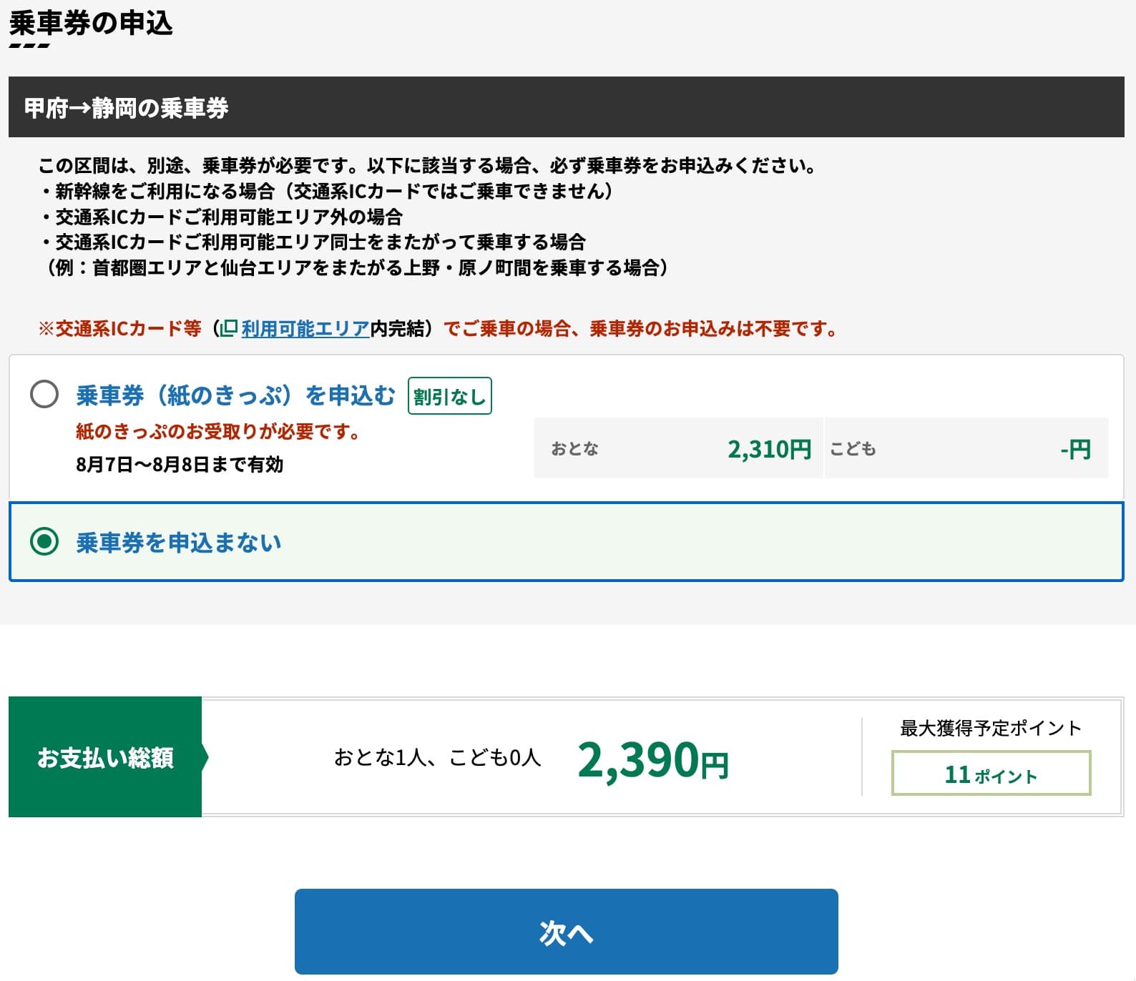
Task: Click the 紙のきっぷのお受取りが必要です notice
Action: (219, 432)
